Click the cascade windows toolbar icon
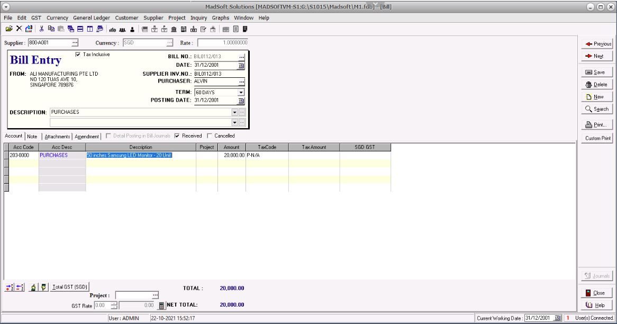Screen dimensions: 617x324 pyautogui.click(x=71, y=29)
